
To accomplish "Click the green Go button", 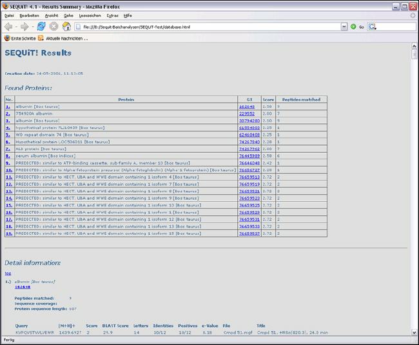I will (x=358, y=27).
